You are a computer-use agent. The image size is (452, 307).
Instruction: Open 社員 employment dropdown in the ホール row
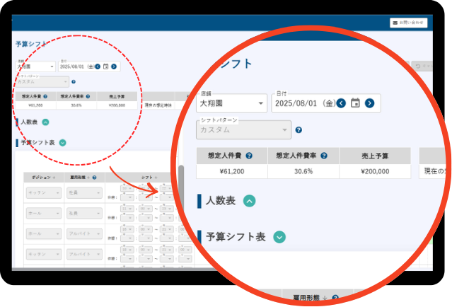coord(84,214)
